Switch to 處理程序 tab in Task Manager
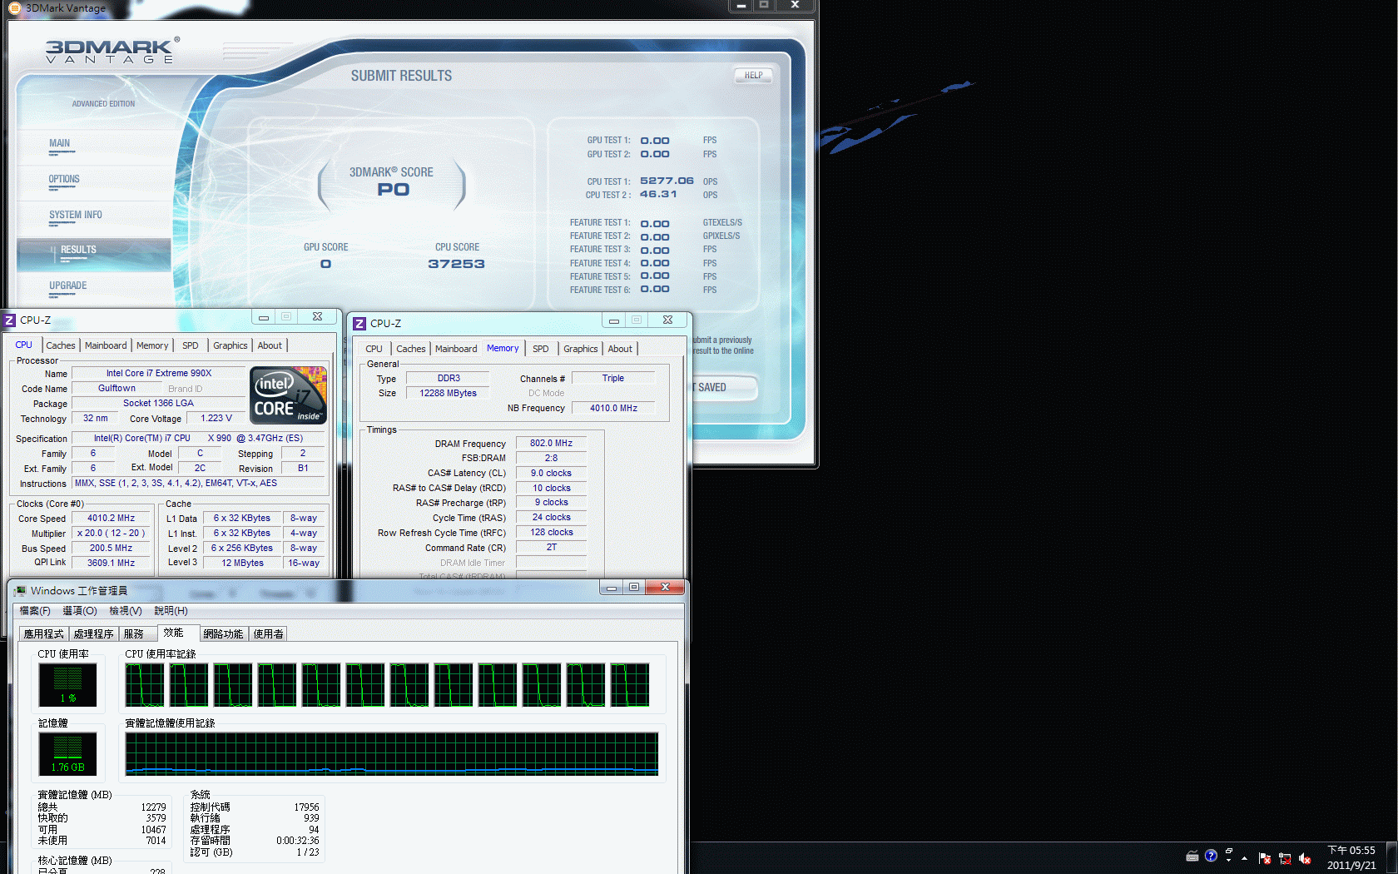The width and height of the screenshot is (1398, 874). point(93,634)
